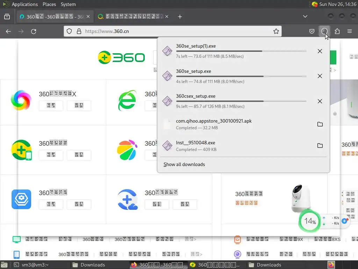Open folder containing Inst__9510048.exe
The height and width of the screenshot is (269, 358).
(320, 145)
